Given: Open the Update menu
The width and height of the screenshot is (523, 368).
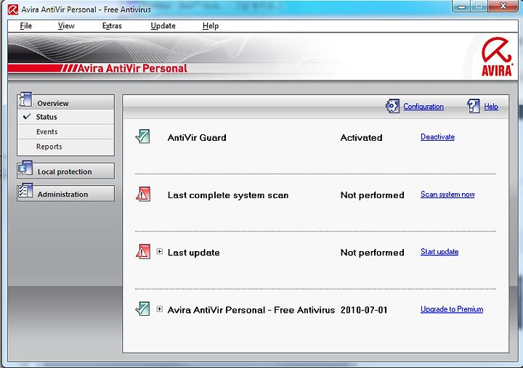Looking at the screenshot, I should coord(163,25).
